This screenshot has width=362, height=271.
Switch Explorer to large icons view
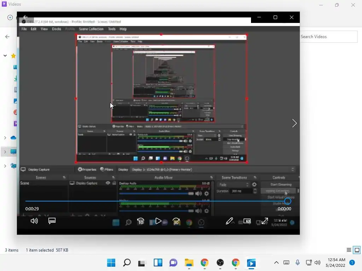click(x=357, y=250)
